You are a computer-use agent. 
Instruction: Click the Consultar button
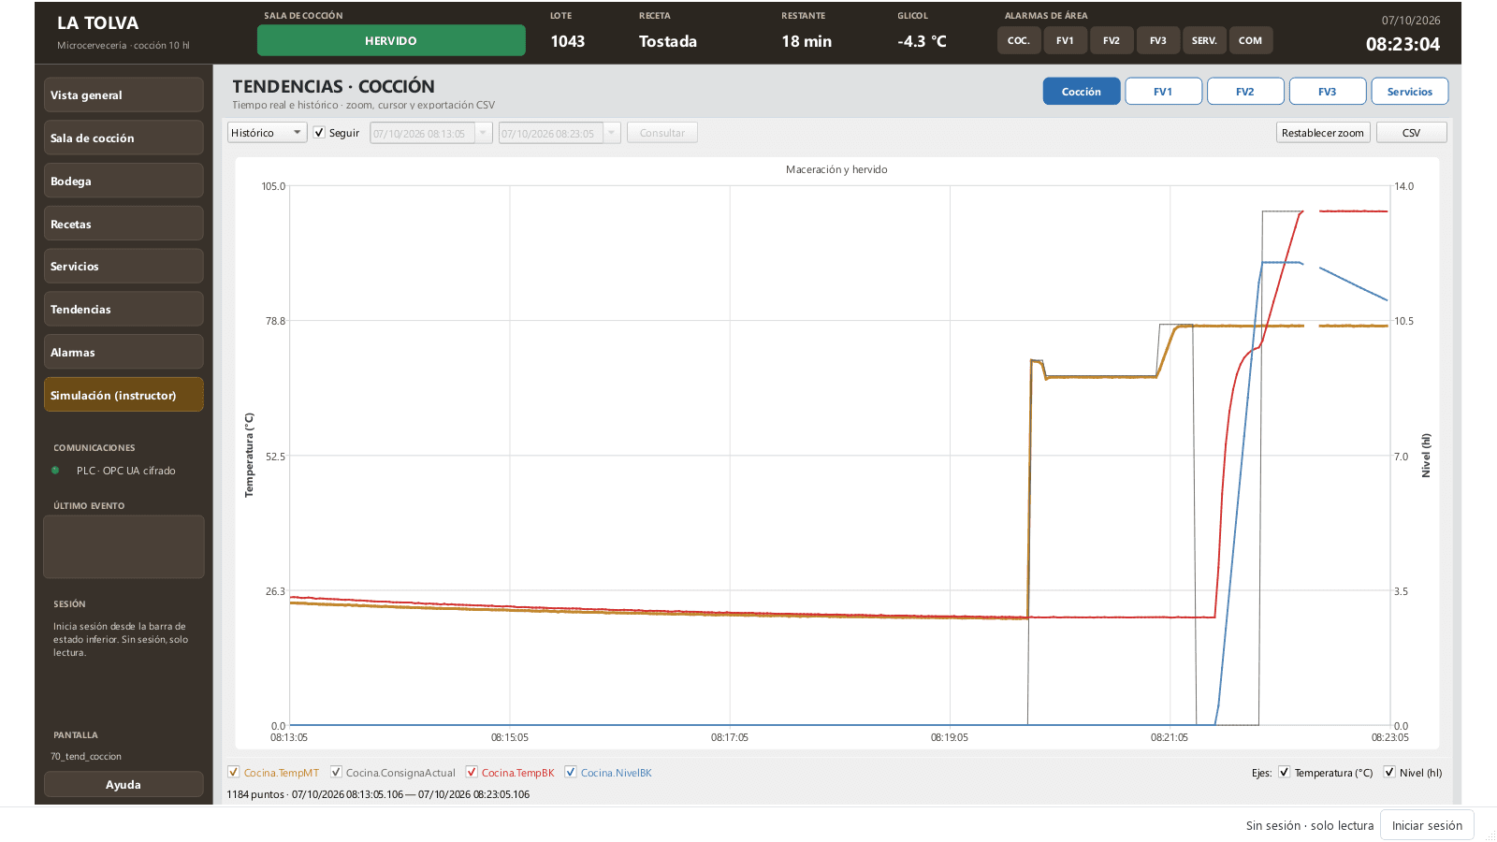pyautogui.click(x=662, y=133)
